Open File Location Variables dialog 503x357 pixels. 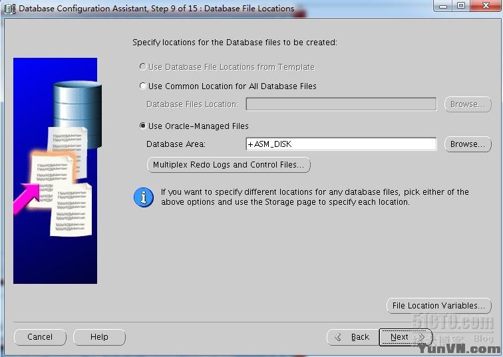[439, 306]
